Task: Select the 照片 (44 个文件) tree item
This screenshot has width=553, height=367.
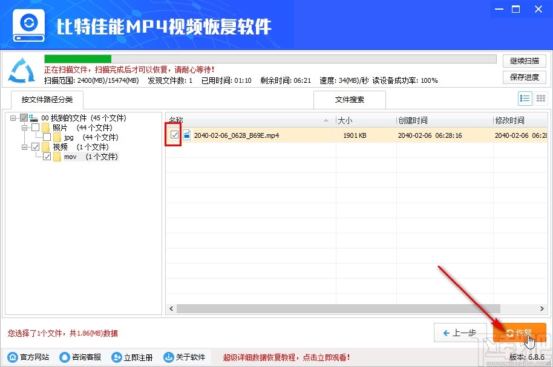Action: 82,127
